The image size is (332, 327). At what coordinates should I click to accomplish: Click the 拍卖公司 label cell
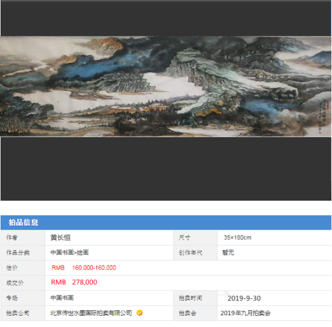click(x=23, y=313)
